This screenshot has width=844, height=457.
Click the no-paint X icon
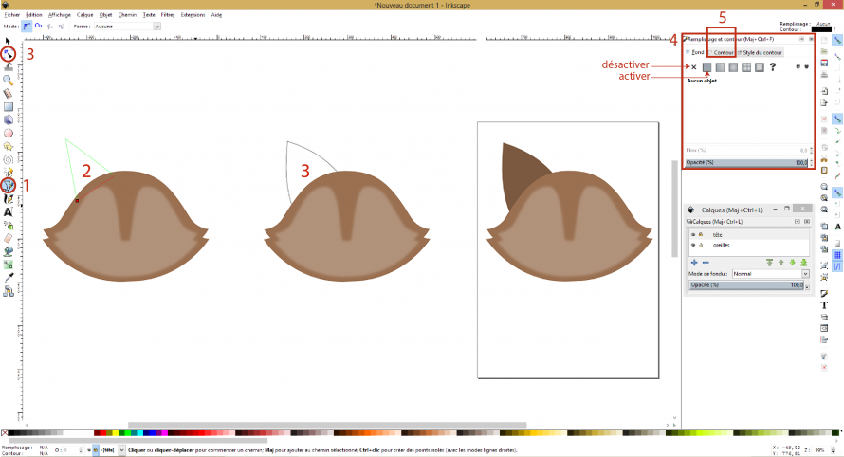(x=693, y=67)
